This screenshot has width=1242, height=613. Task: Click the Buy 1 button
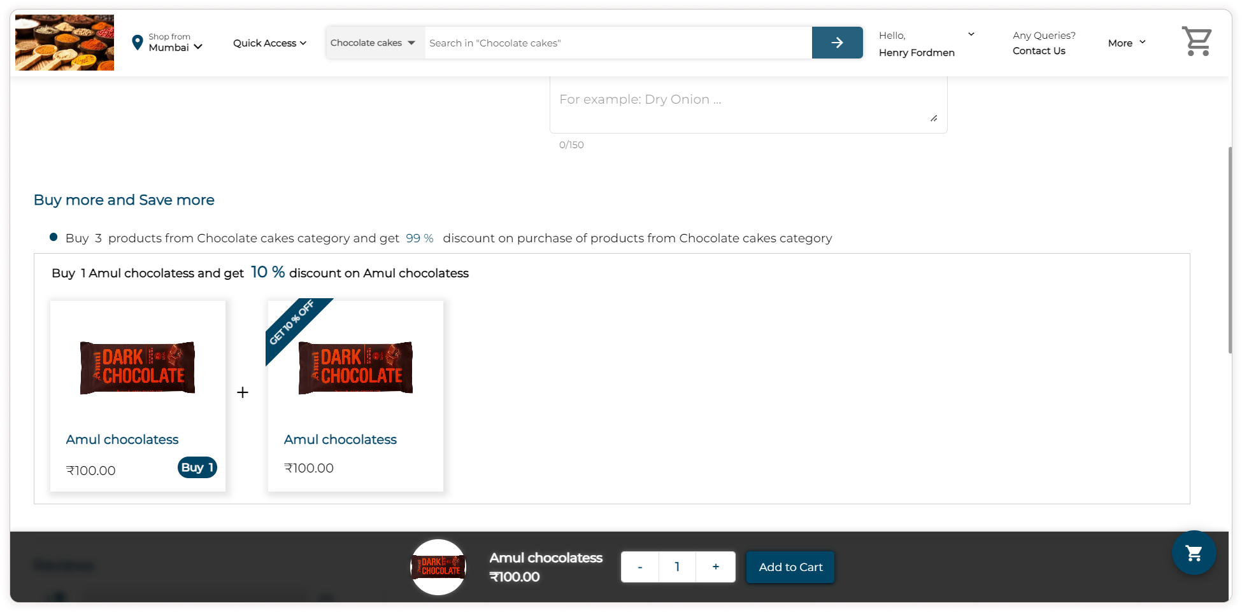[197, 467]
